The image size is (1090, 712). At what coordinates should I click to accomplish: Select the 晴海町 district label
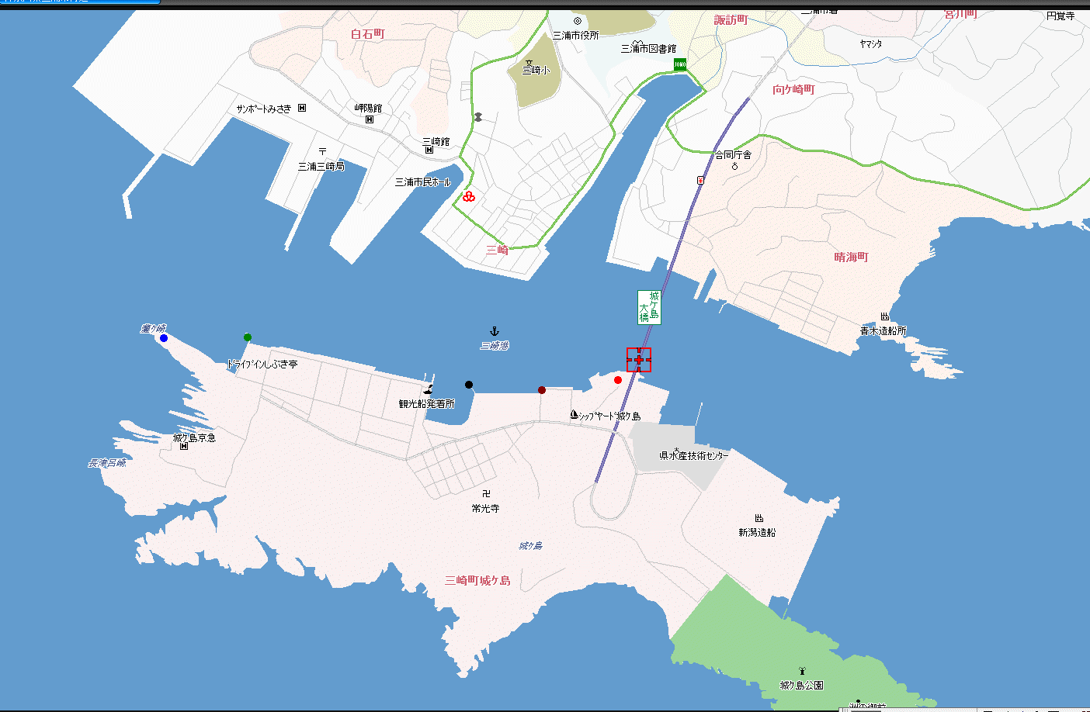click(x=852, y=257)
